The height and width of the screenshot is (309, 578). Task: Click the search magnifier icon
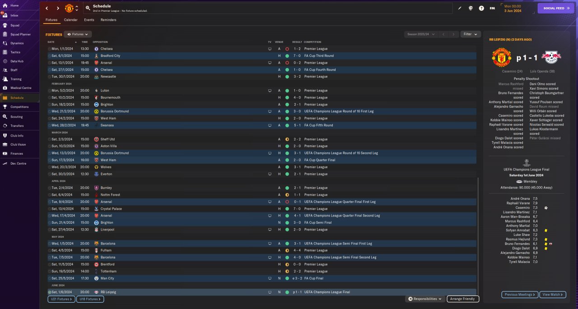tap(88, 8)
